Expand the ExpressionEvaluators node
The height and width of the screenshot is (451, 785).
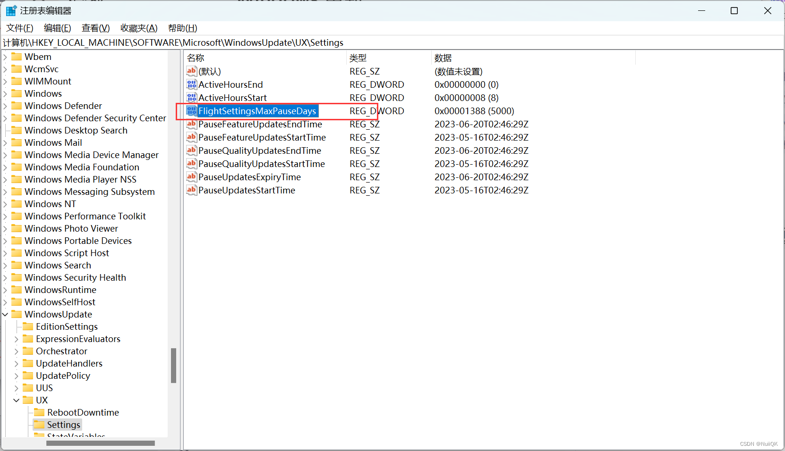17,339
